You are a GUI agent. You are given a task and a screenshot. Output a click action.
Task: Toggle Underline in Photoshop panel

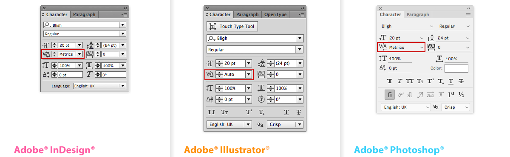coord(451,81)
